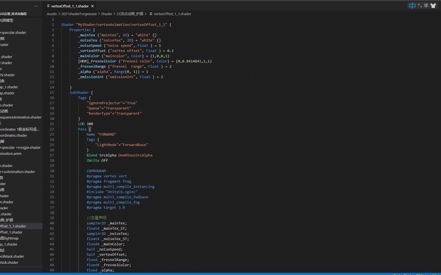Click 'OneMinusSrcAlpha' in the Blend line
This screenshot has width=441, height=275.
click(135, 155)
